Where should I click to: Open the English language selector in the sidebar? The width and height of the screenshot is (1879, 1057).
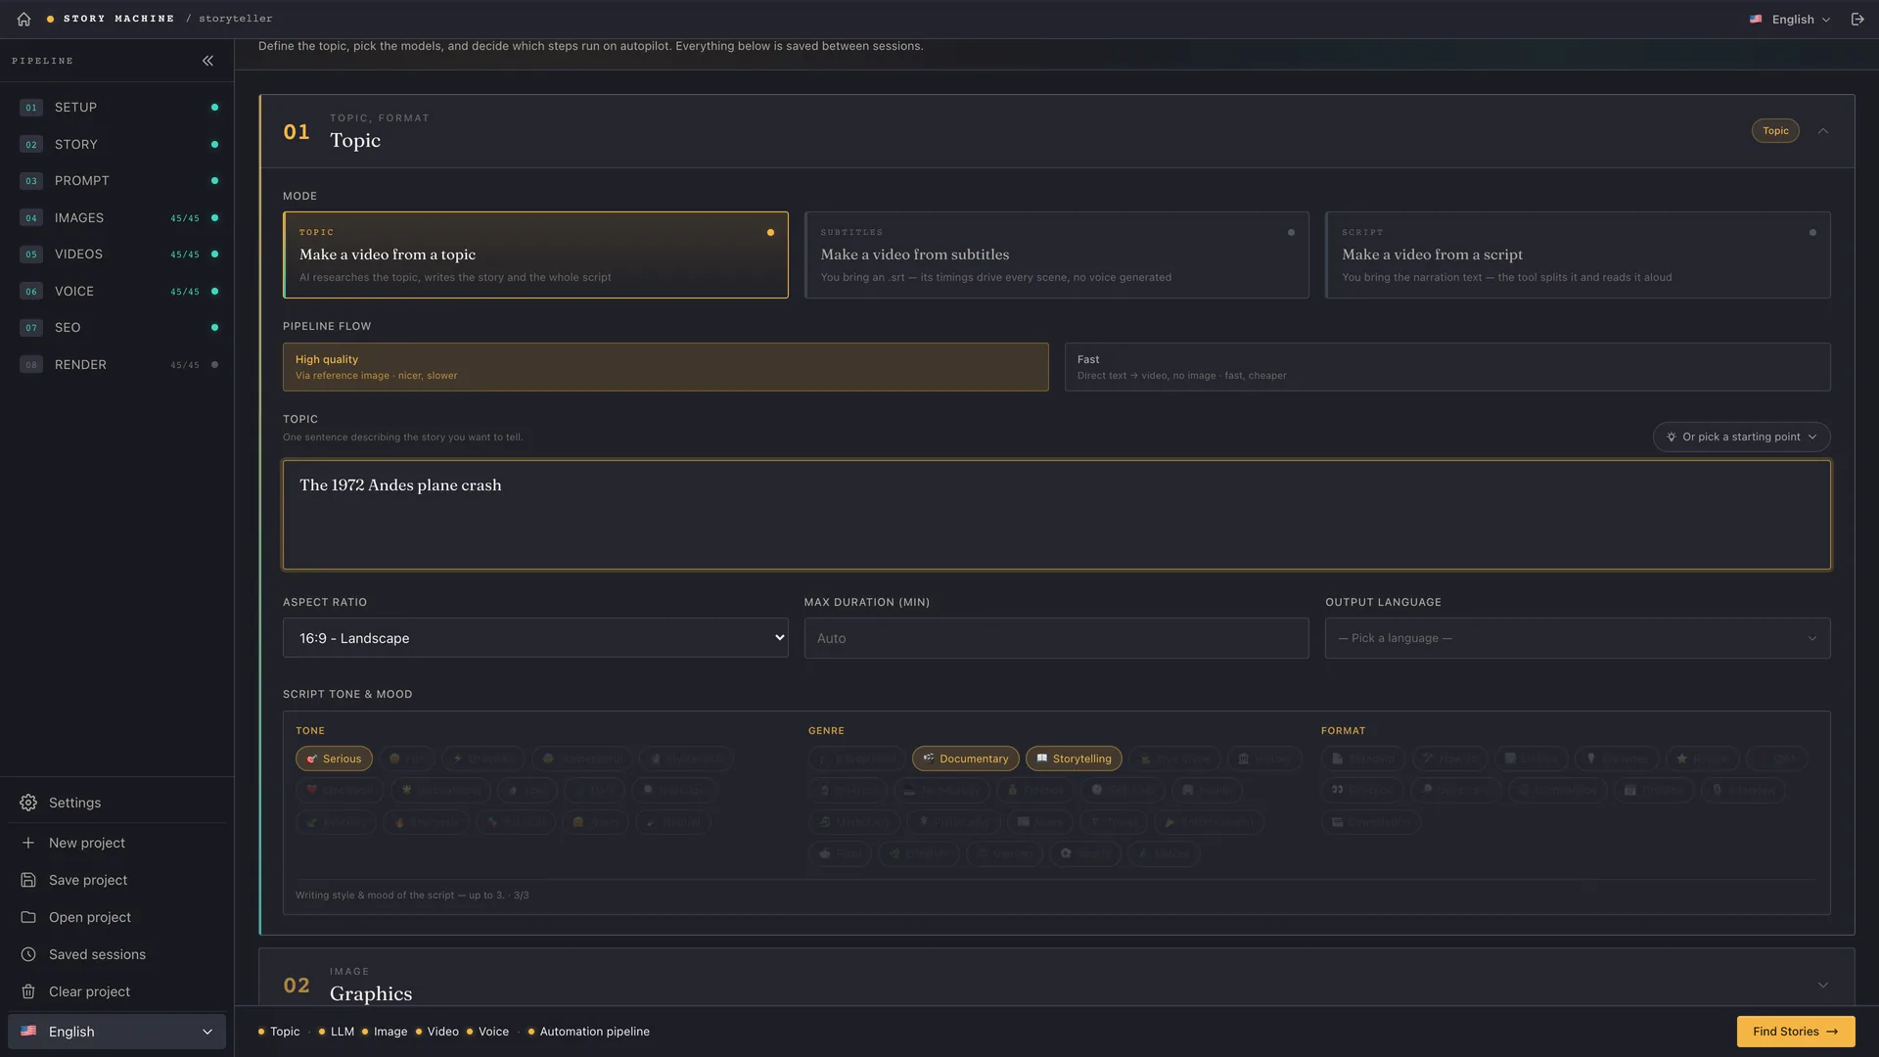click(116, 1032)
